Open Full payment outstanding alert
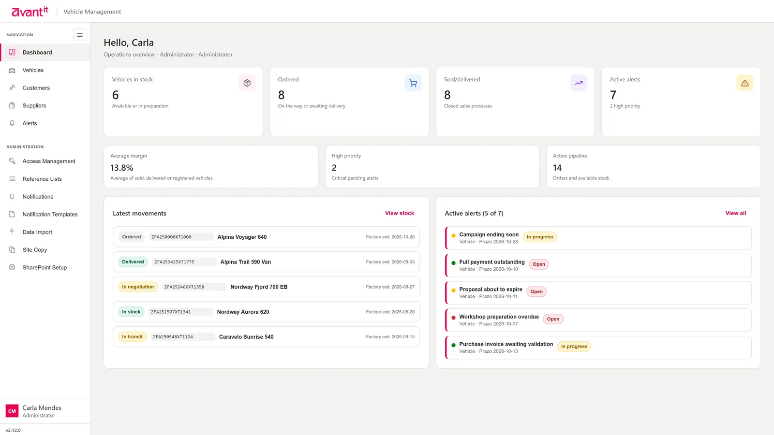 [598, 265]
